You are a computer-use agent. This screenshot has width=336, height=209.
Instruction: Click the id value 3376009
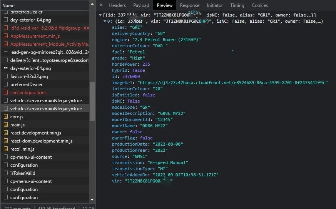click(131, 76)
